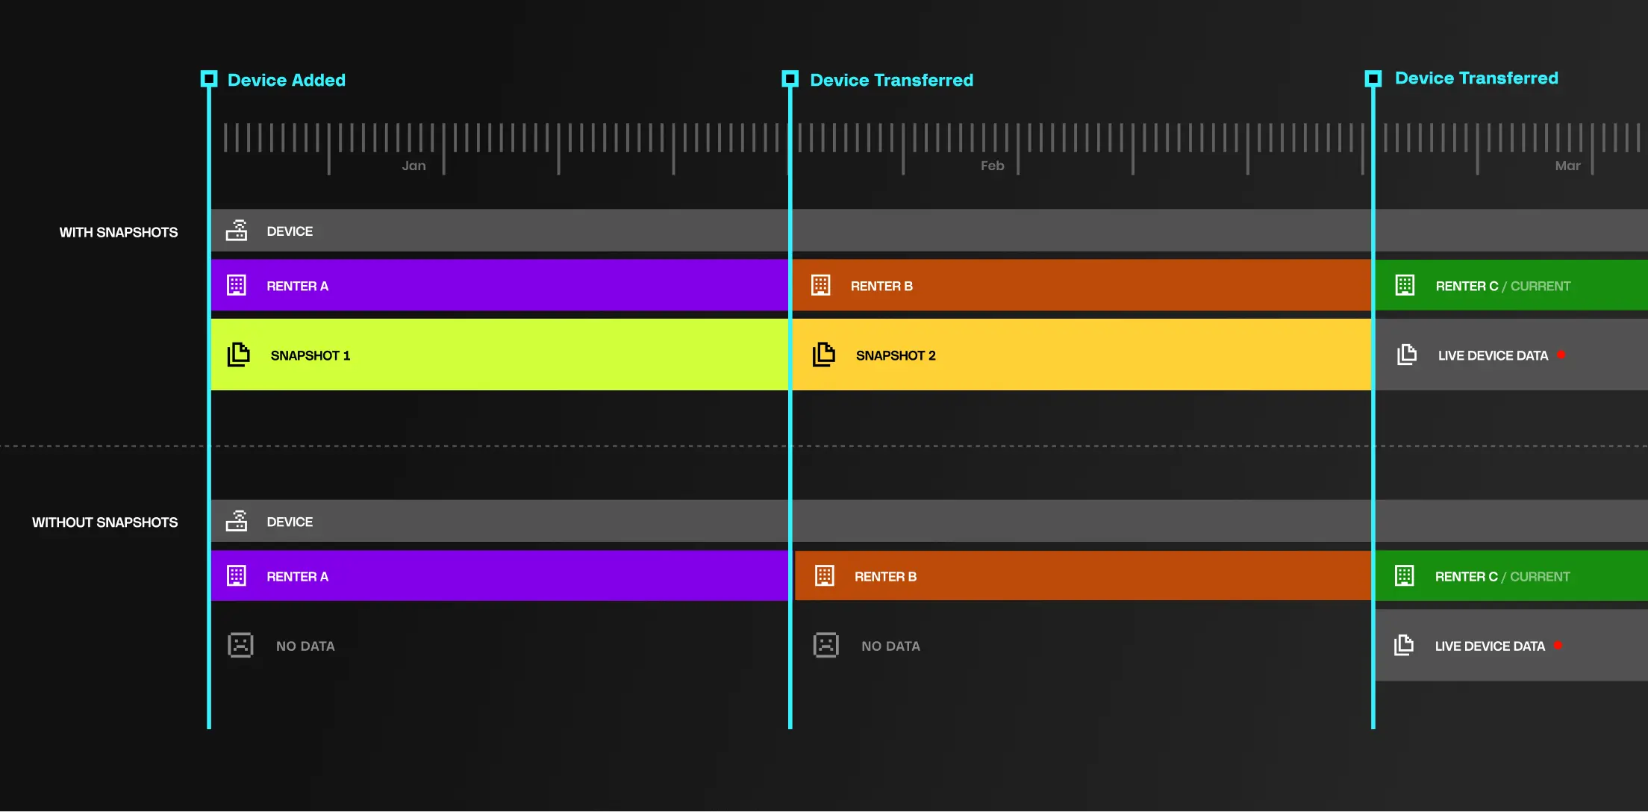Click the copy icon next to Snapshot 2
The width and height of the screenshot is (1648, 812).
pos(824,355)
